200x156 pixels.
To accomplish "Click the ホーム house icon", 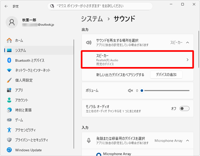I will click(9, 40).
